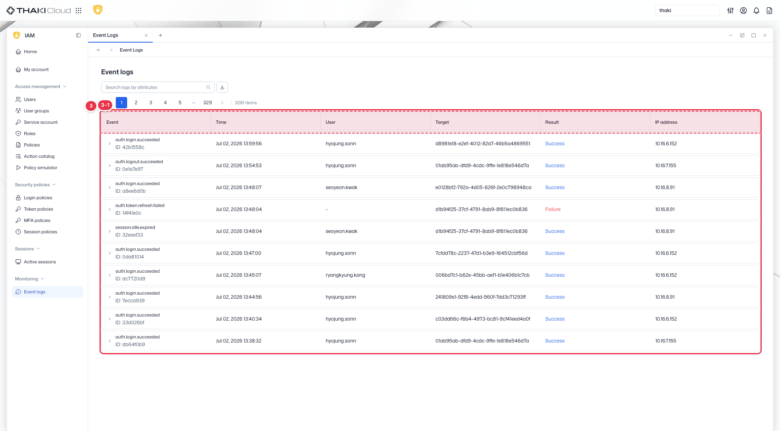Open My account page
780x431 pixels.
36,69
